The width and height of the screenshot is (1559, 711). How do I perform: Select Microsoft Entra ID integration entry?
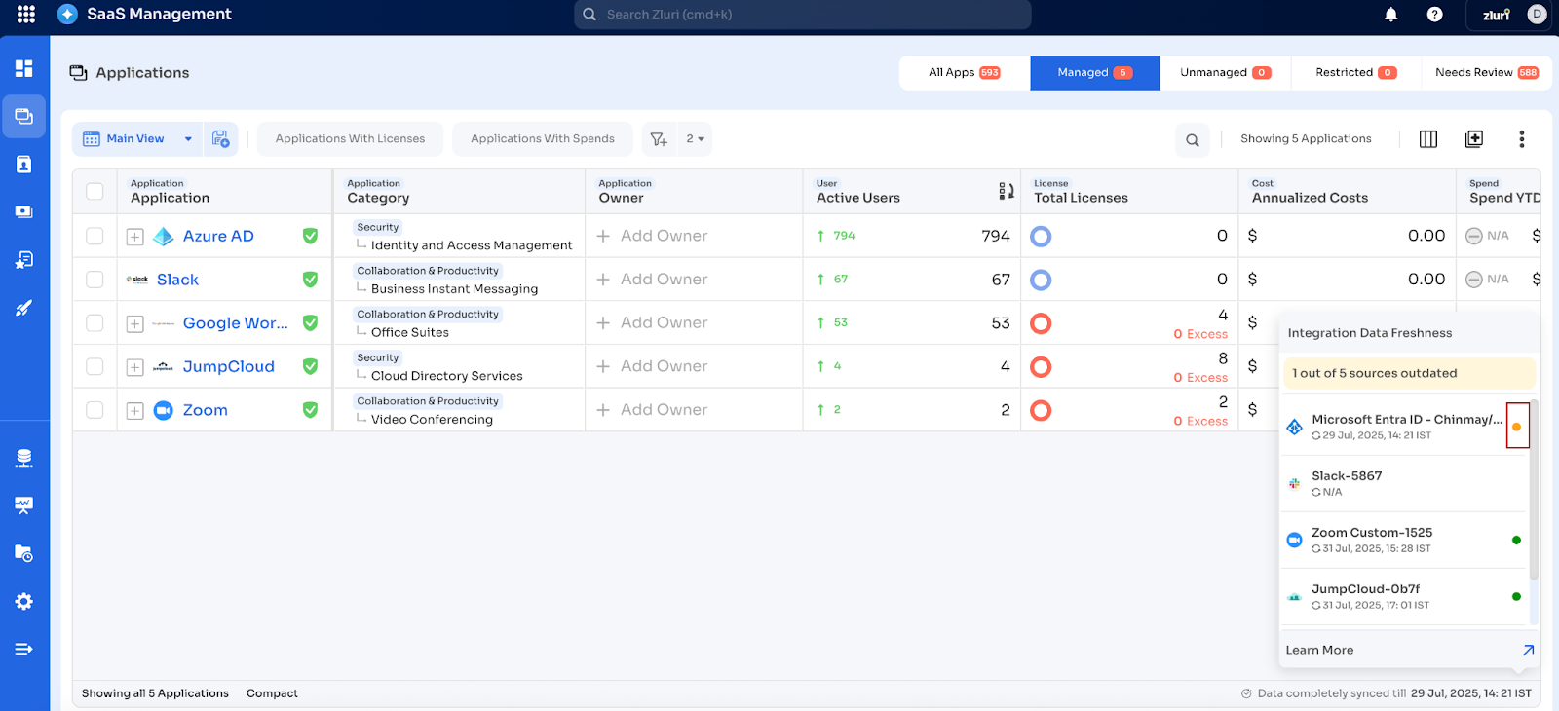1403,427
